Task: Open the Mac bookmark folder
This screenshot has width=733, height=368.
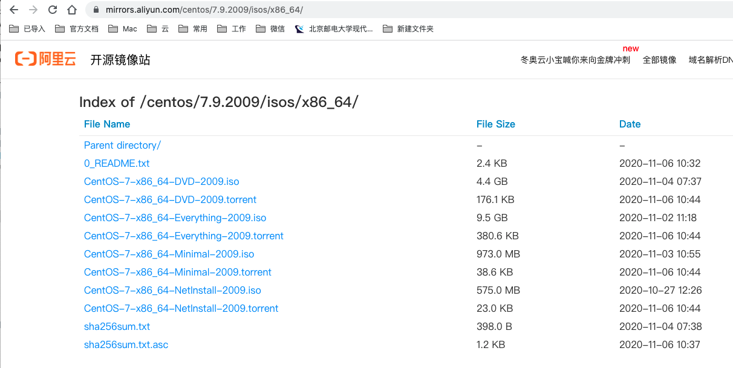Action: tap(123, 28)
